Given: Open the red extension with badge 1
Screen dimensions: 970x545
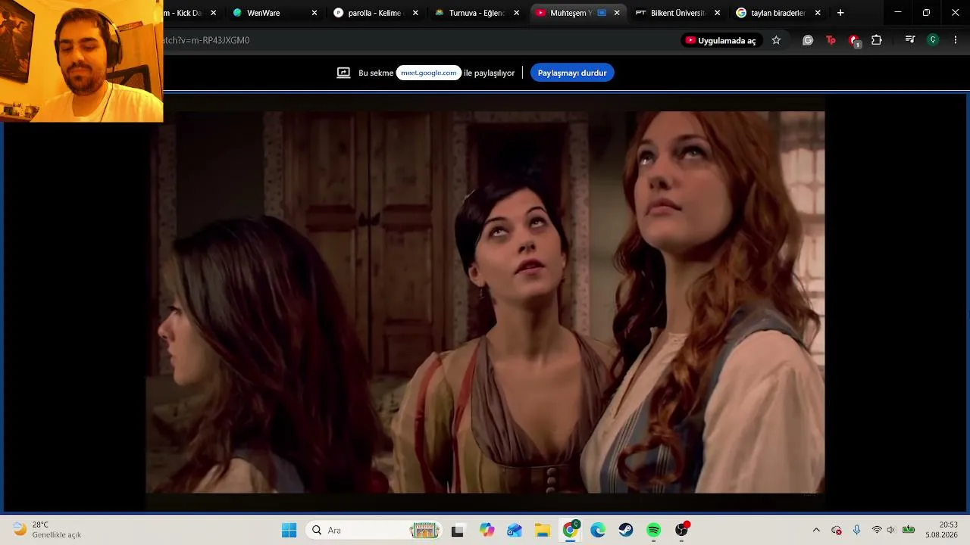Looking at the screenshot, I should point(854,40).
